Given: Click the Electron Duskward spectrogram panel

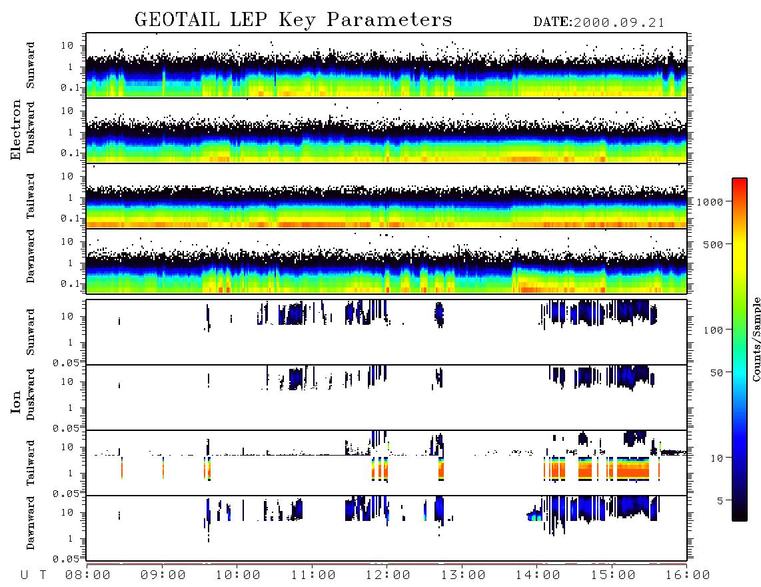Looking at the screenshot, I should [386, 130].
